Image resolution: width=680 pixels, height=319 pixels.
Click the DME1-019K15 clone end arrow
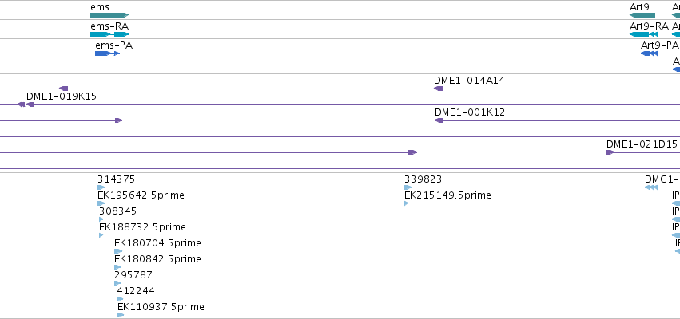click(x=30, y=104)
